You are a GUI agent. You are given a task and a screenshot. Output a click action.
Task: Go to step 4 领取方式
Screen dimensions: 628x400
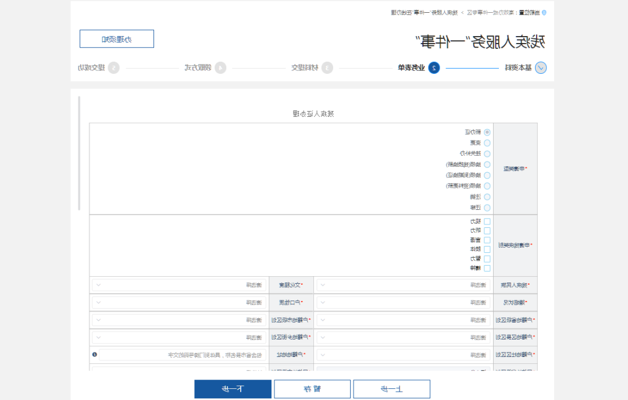[205, 67]
